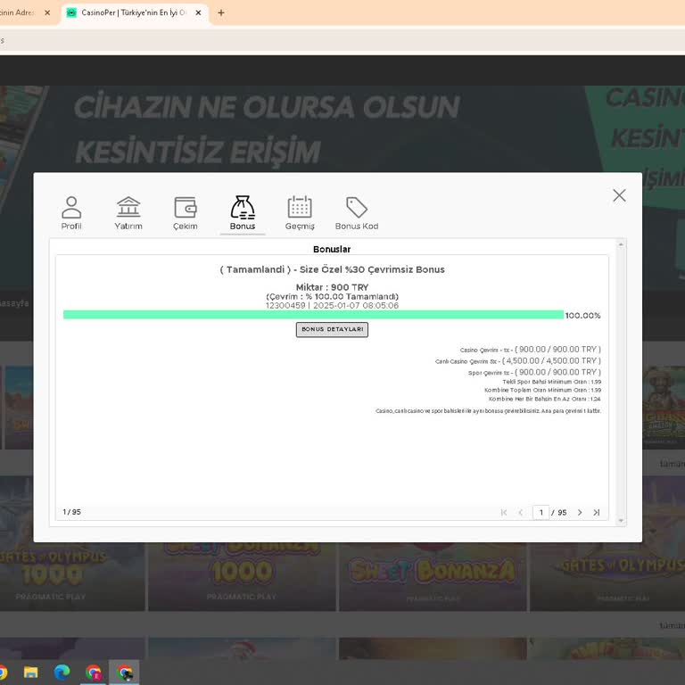Click the Spor Çevrim 900.00 line
The image size is (685, 685).
click(x=535, y=372)
